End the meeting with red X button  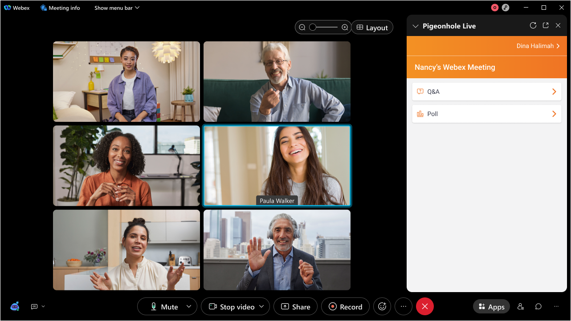tap(424, 306)
